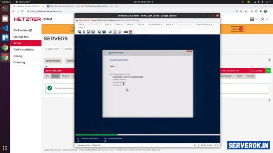Open the File menu in KVM client

(81, 25)
